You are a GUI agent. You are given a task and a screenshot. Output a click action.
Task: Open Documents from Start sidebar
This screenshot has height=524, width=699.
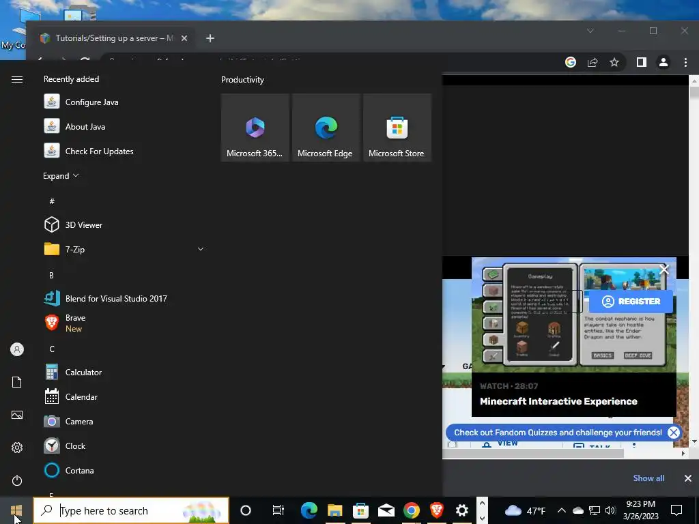(17, 382)
